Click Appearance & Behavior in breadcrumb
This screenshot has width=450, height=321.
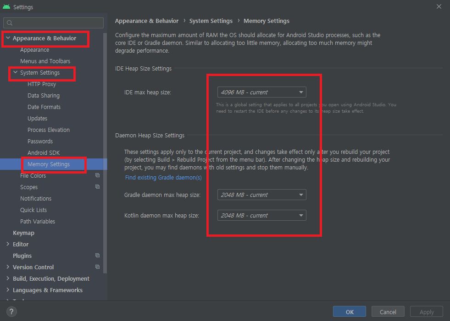pyautogui.click(x=147, y=21)
